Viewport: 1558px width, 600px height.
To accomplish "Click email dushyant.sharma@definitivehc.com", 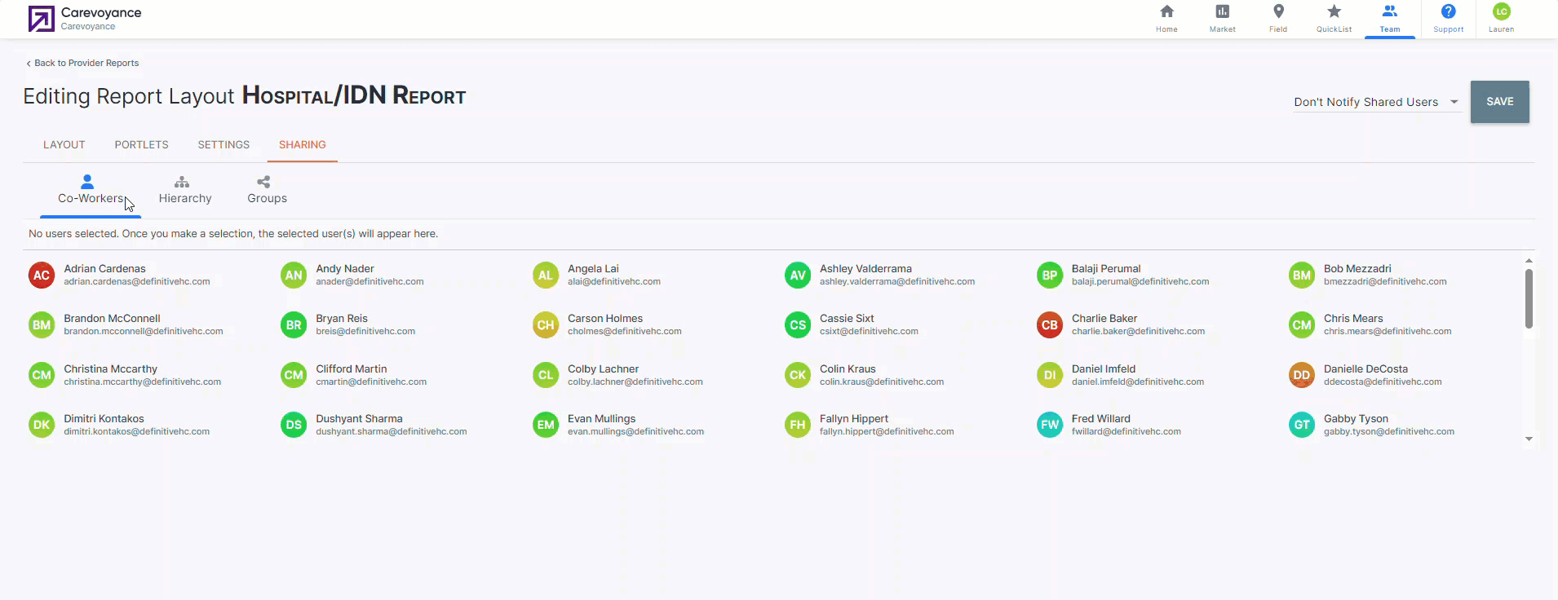I will [392, 432].
